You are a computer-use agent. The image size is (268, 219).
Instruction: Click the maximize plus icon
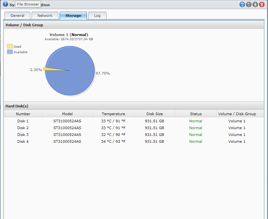[x=255, y=5]
